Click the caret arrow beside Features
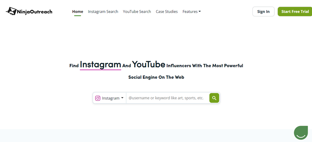 tap(200, 11)
